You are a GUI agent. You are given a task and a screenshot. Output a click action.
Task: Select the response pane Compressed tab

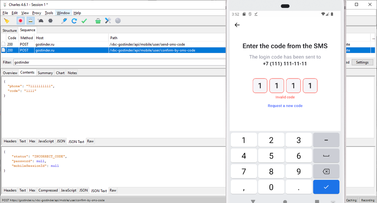point(48,190)
